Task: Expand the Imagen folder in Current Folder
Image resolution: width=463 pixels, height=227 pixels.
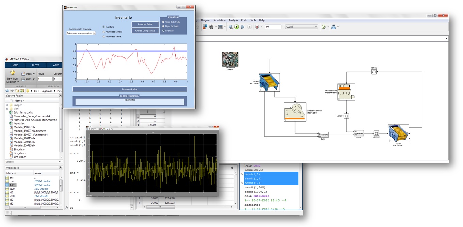Action: 7,105
